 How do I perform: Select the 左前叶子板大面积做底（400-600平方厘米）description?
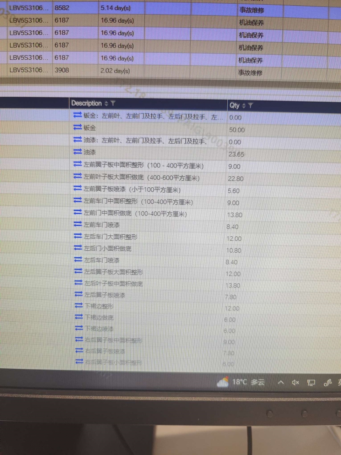142,177
